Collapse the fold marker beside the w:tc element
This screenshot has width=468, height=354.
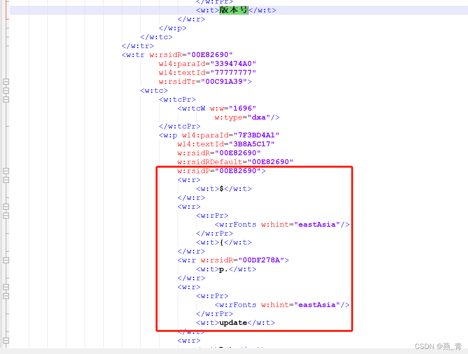pyautogui.click(x=5, y=90)
